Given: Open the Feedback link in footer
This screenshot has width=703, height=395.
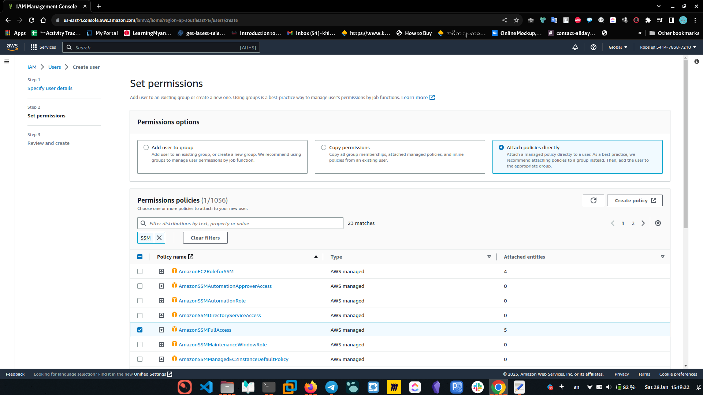Looking at the screenshot, I should (15, 374).
